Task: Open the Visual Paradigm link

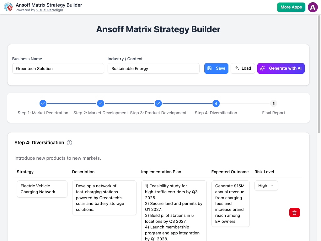Action: [x=50, y=10]
